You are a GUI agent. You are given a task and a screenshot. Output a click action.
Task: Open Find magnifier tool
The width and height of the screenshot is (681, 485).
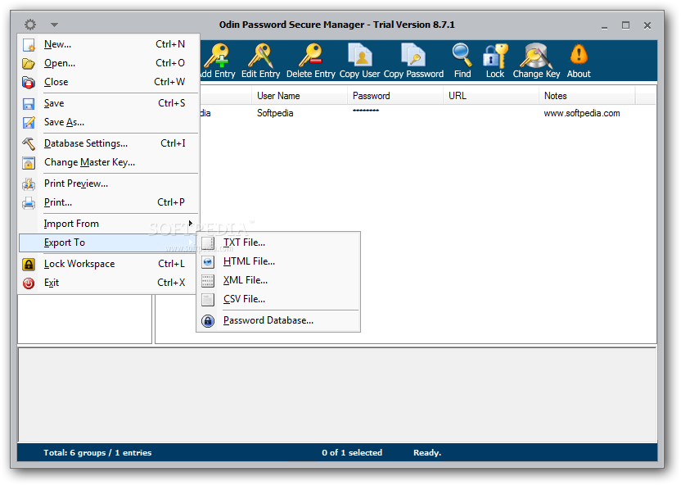click(x=462, y=61)
